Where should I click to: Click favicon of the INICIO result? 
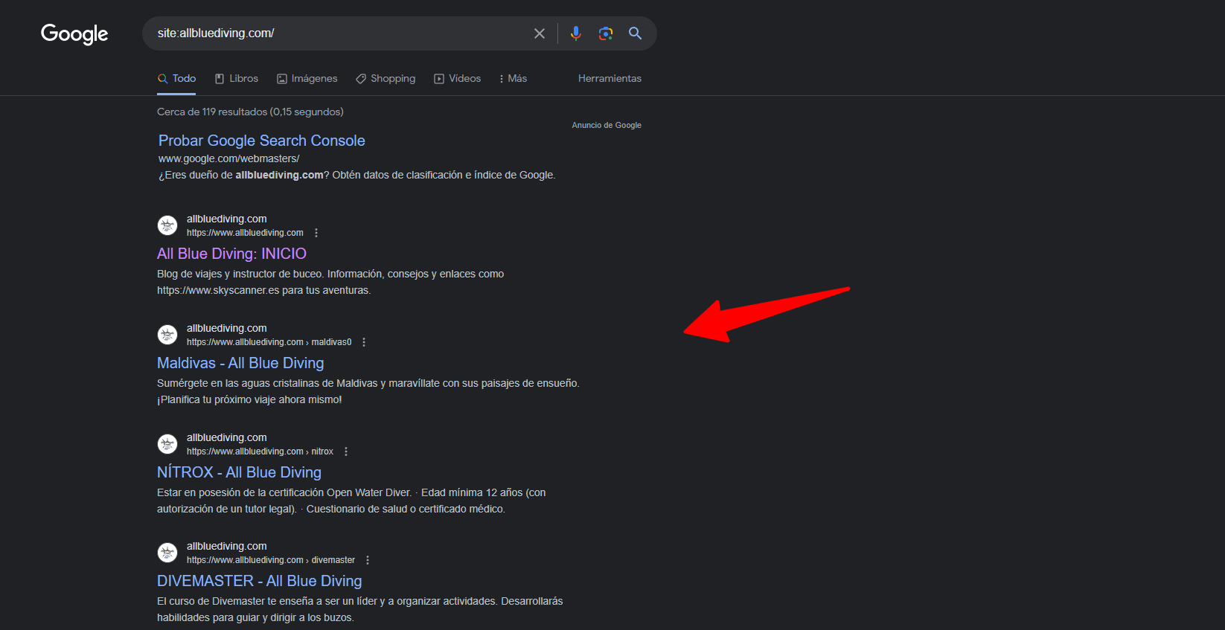[167, 225]
